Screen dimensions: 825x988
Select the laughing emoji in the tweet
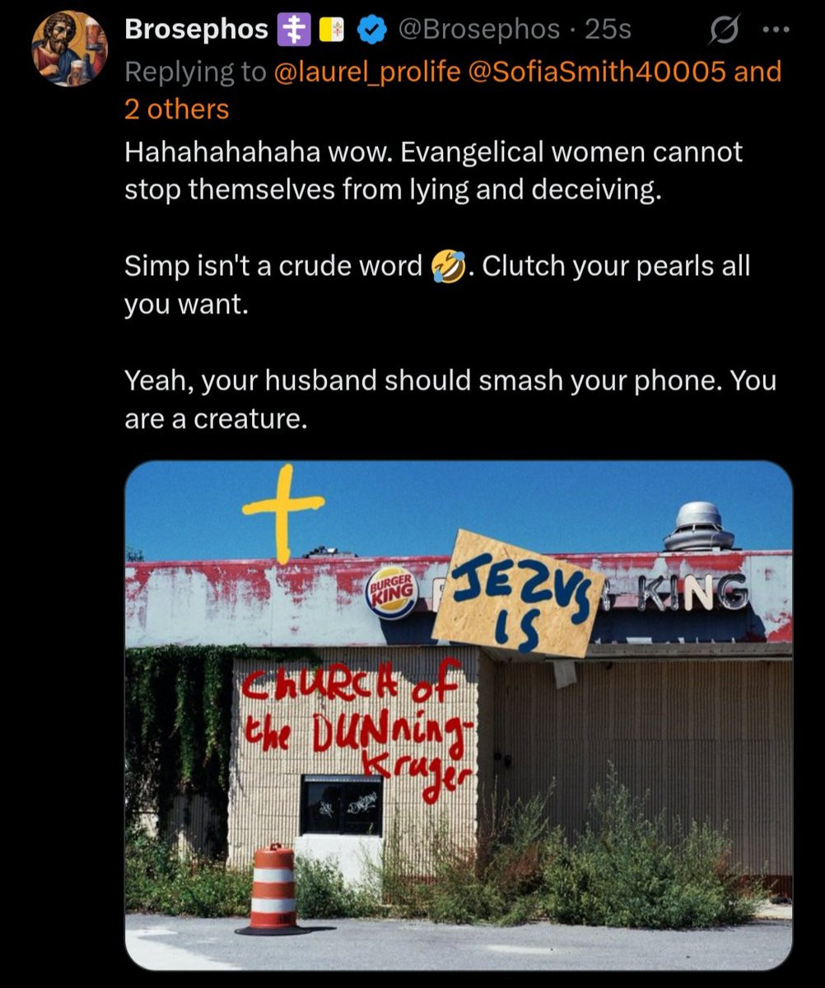coord(448,267)
